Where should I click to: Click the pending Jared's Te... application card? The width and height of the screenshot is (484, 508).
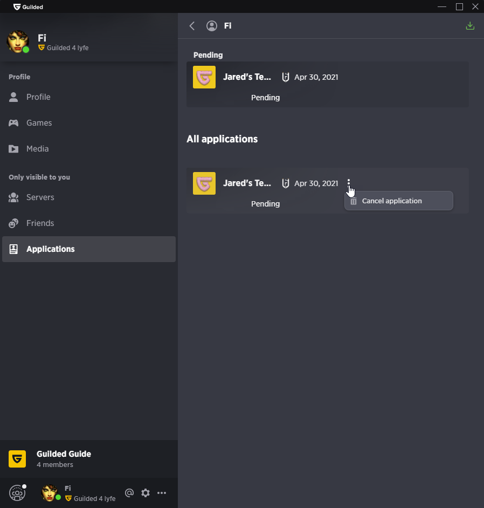[327, 85]
